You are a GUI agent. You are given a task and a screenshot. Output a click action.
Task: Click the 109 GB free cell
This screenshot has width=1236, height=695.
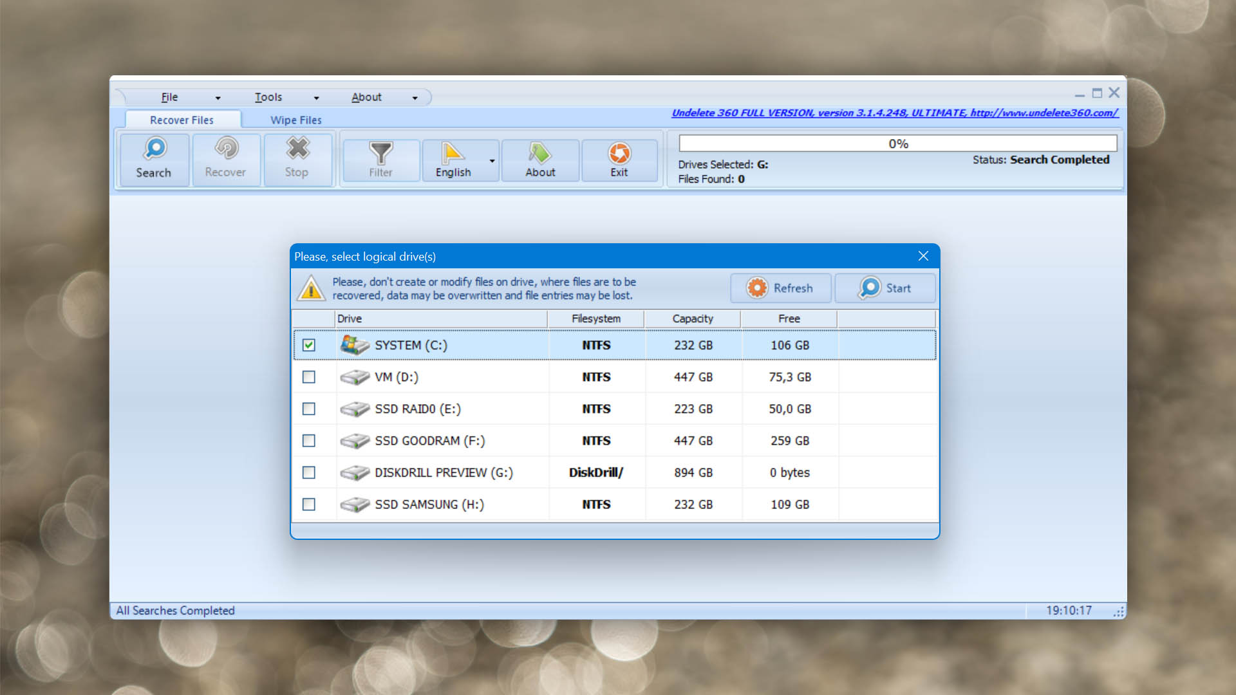coord(790,505)
